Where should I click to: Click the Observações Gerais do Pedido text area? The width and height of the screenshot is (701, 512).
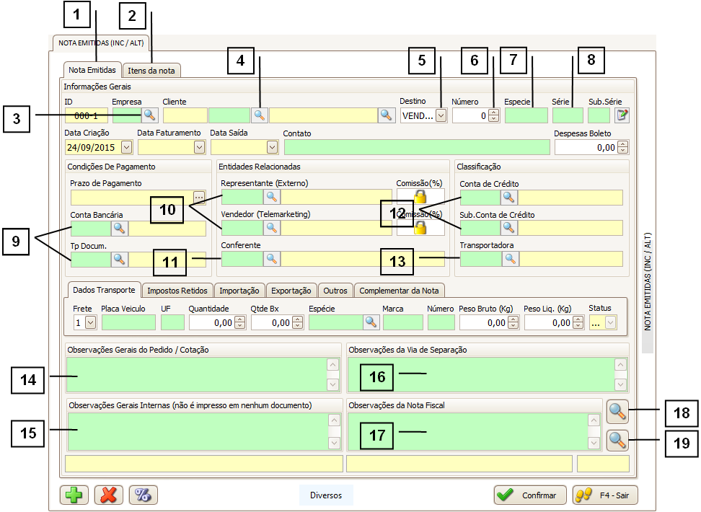point(195,375)
